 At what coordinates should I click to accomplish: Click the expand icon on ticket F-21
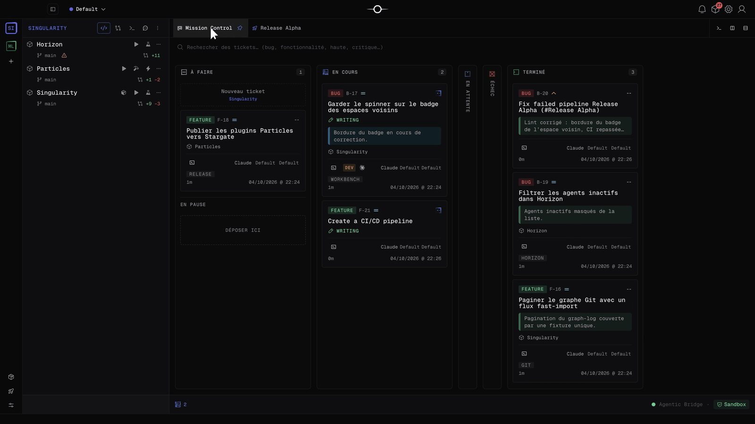pos(438,211)
